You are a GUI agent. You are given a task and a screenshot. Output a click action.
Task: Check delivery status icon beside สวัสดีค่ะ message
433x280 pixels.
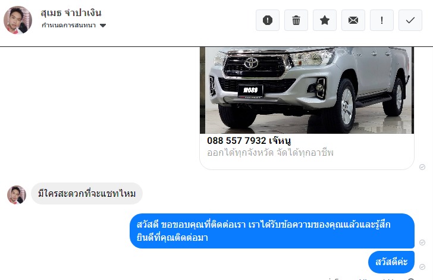tap(422, 267)
